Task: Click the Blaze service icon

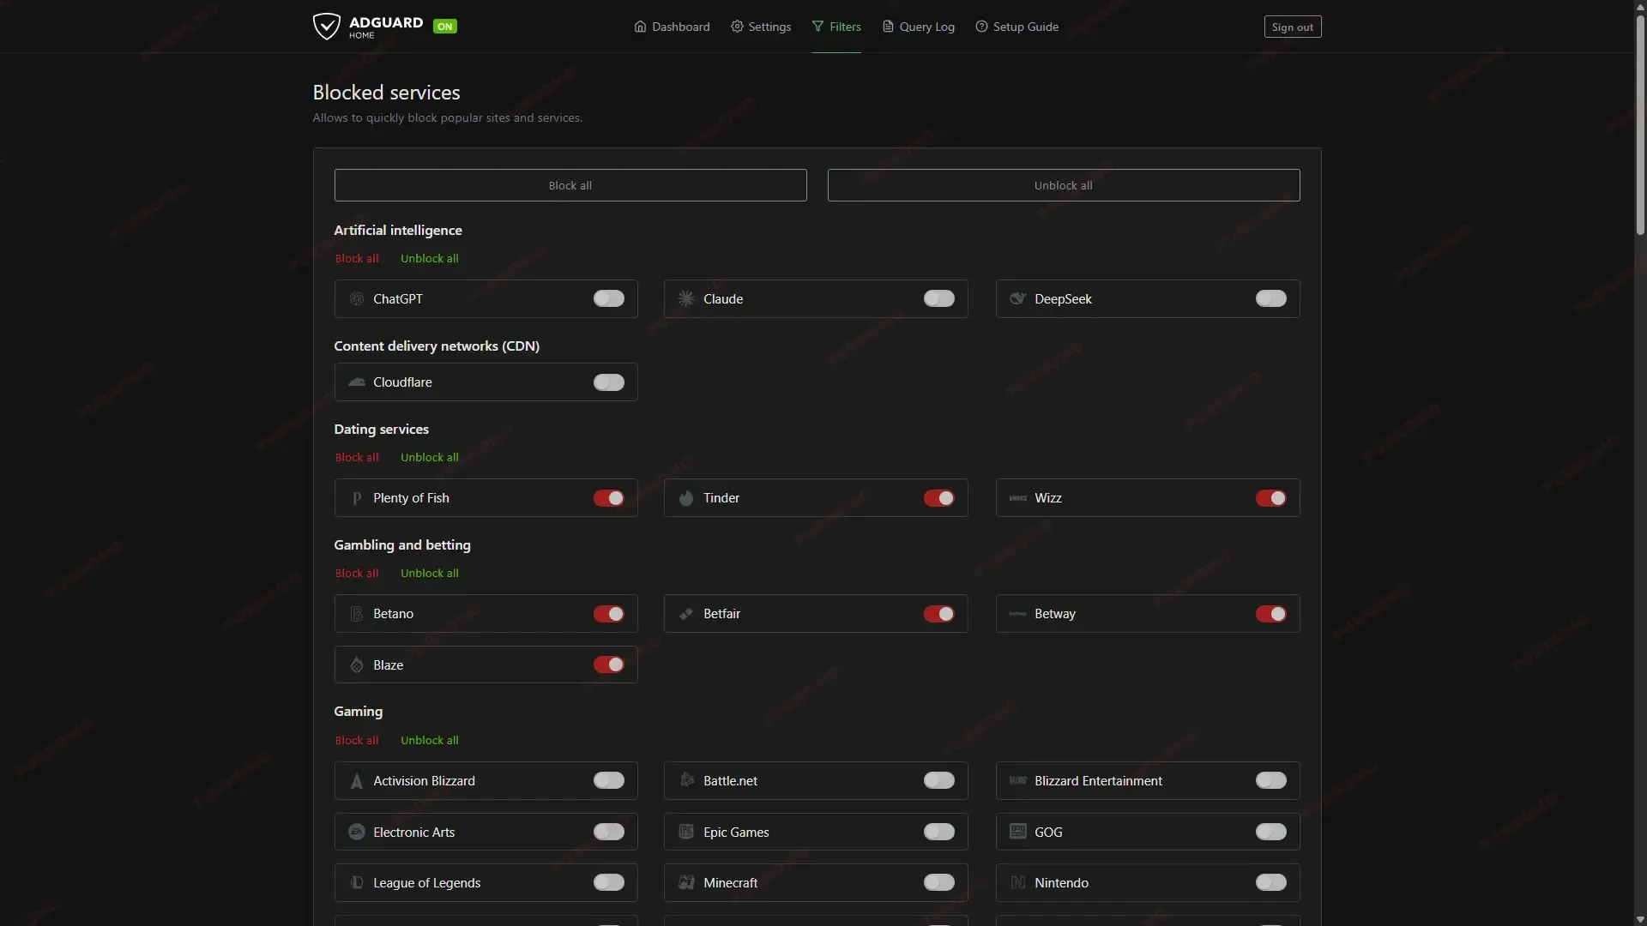Action: click(x=357, y=664)
